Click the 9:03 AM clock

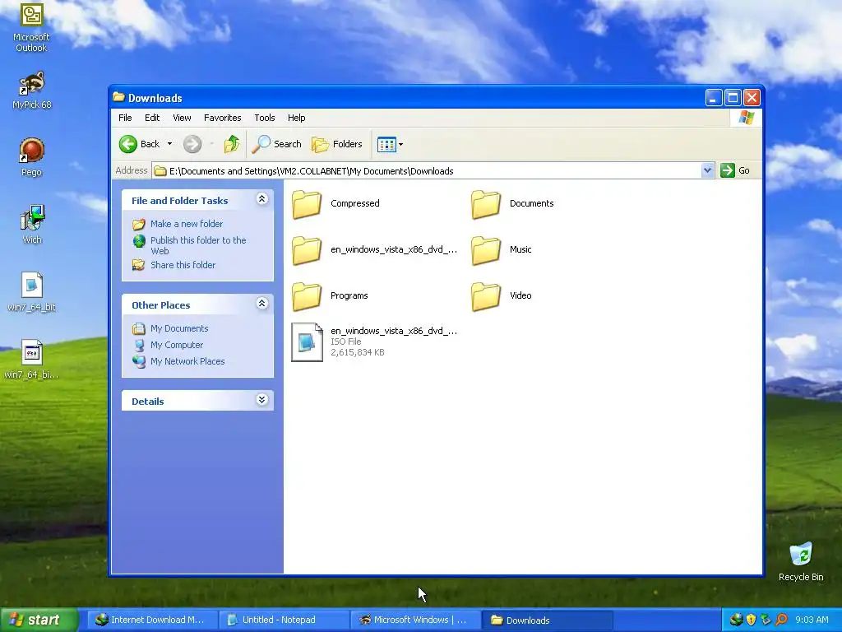tap(812, 620)
